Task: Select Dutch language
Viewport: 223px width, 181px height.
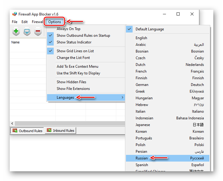Action: click(x=167, y=65)
